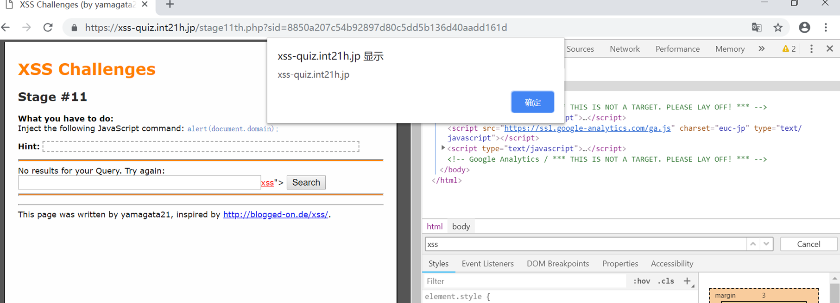The height and width of the screenshot is (303, 840).
Task: Toggle :hov element state panel
Action: pyautogui.click(x=642, y=281)
